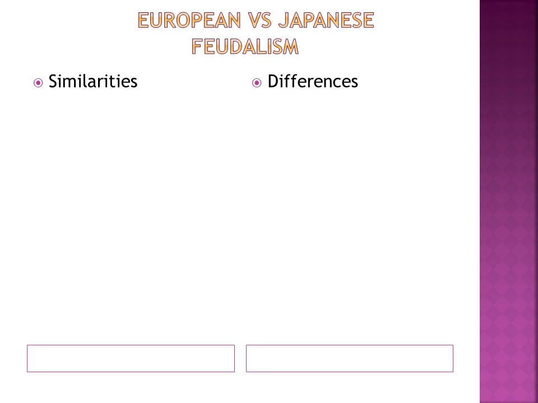Click the Similarities heading text
538x403 pixels.
point(93,82)
